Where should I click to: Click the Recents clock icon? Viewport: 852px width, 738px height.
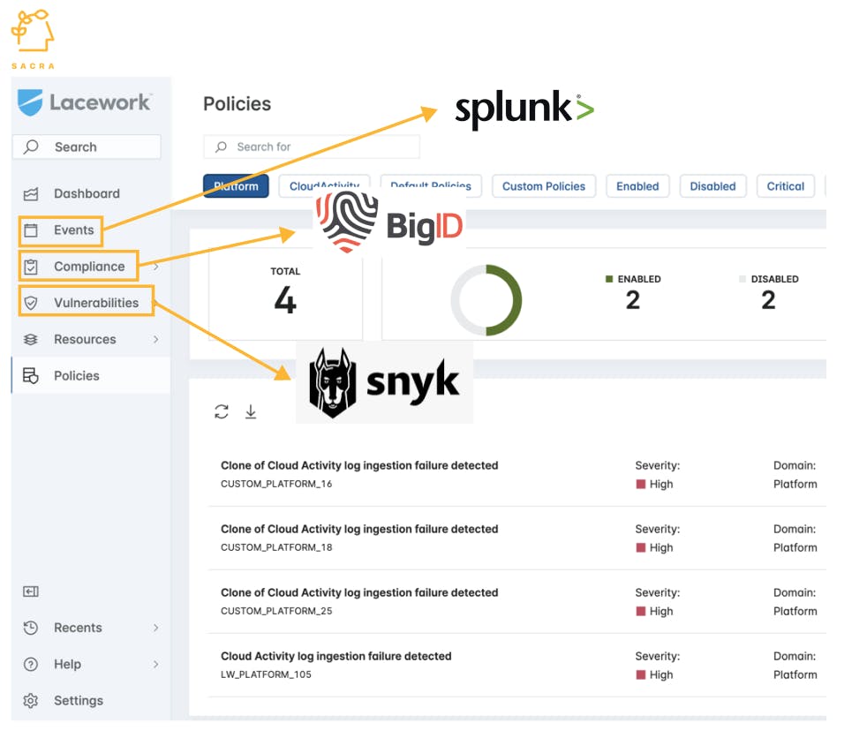coord(31,629)
